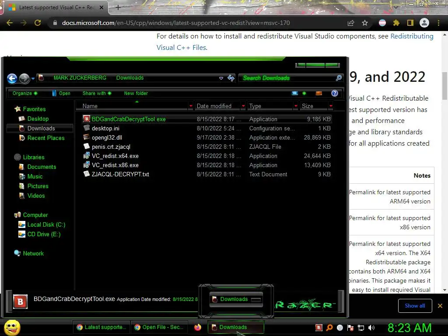Image resolution: width=448 pixels, height=336 pixels.
Task: Click Show all downloads button
Action: pyautogui.click(x=415, y=306)
